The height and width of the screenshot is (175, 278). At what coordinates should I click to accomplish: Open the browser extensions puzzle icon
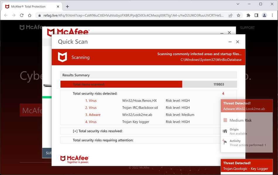point(248,15)
